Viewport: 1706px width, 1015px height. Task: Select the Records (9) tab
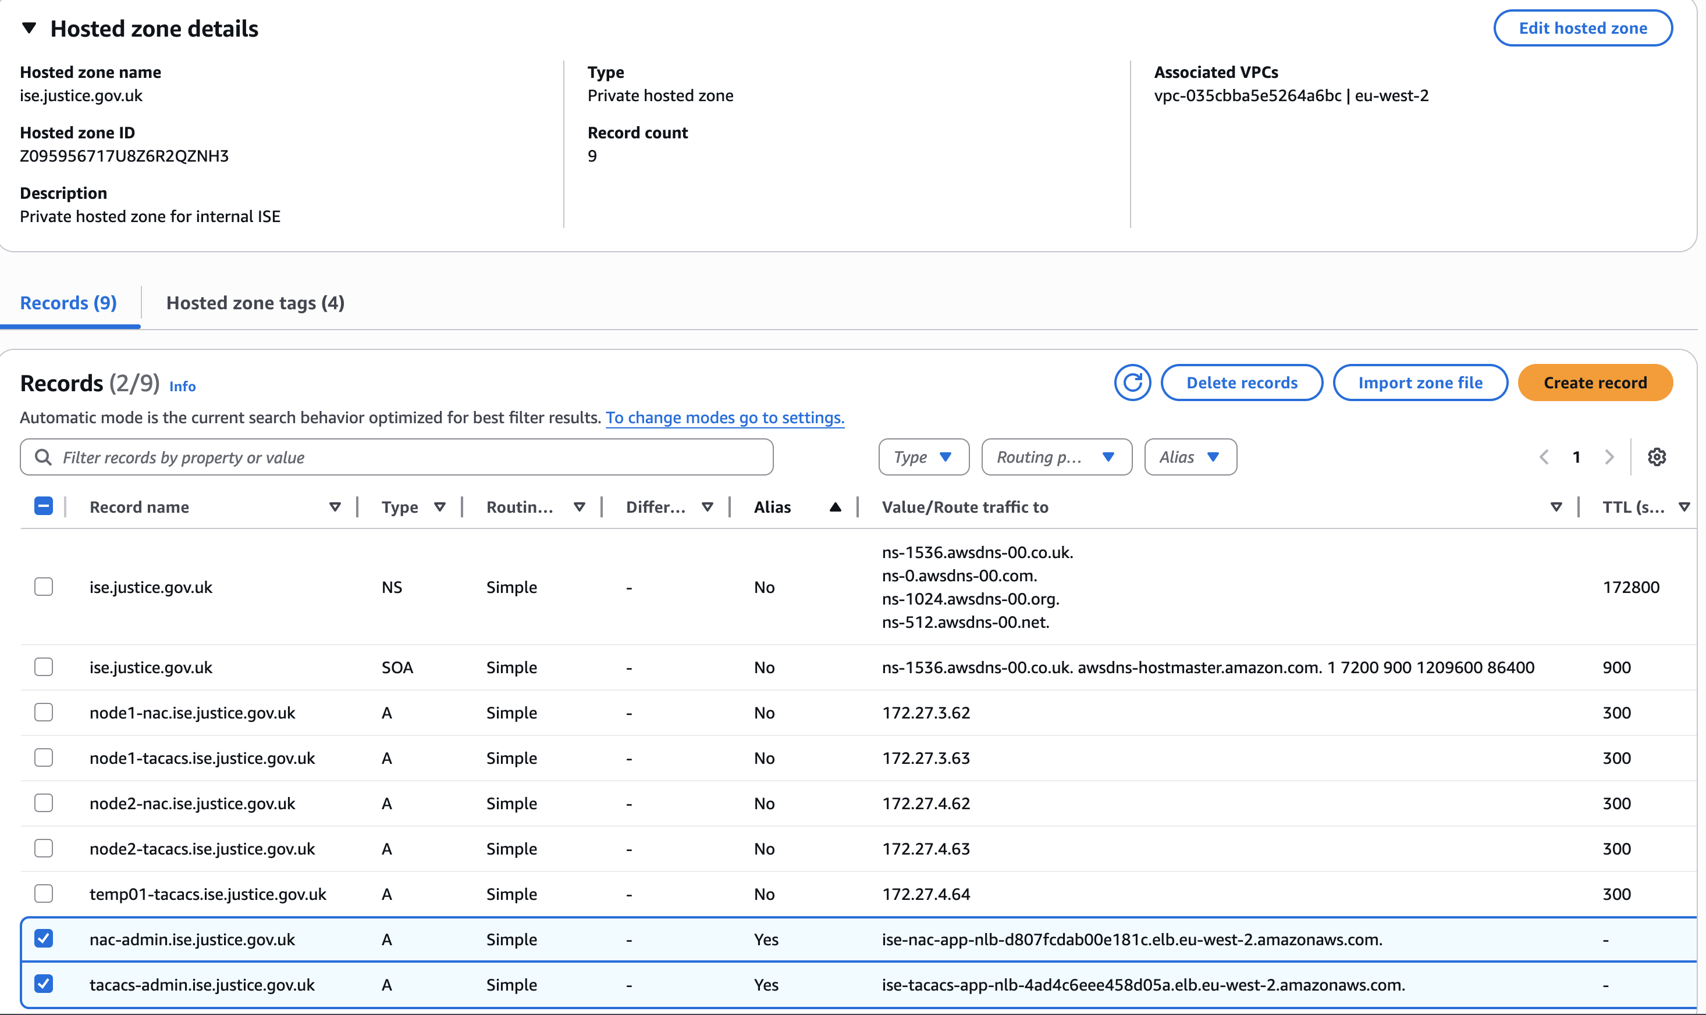[x=69, y=303]
